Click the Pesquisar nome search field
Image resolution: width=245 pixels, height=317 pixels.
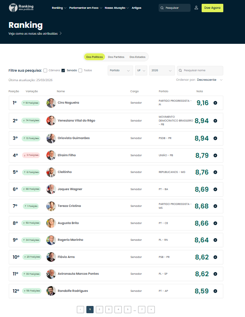(202, 70)
